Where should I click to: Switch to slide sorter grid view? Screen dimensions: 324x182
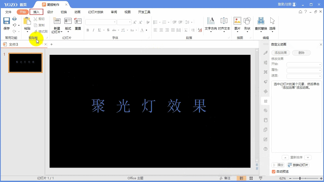251,178
